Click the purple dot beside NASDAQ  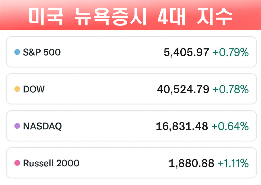pyautogui.click(x=17, y=126)
